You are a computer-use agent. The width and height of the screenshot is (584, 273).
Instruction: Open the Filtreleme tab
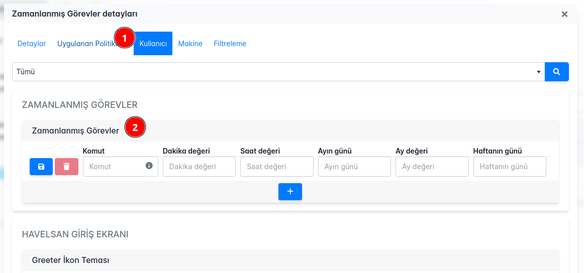[230, 44]
